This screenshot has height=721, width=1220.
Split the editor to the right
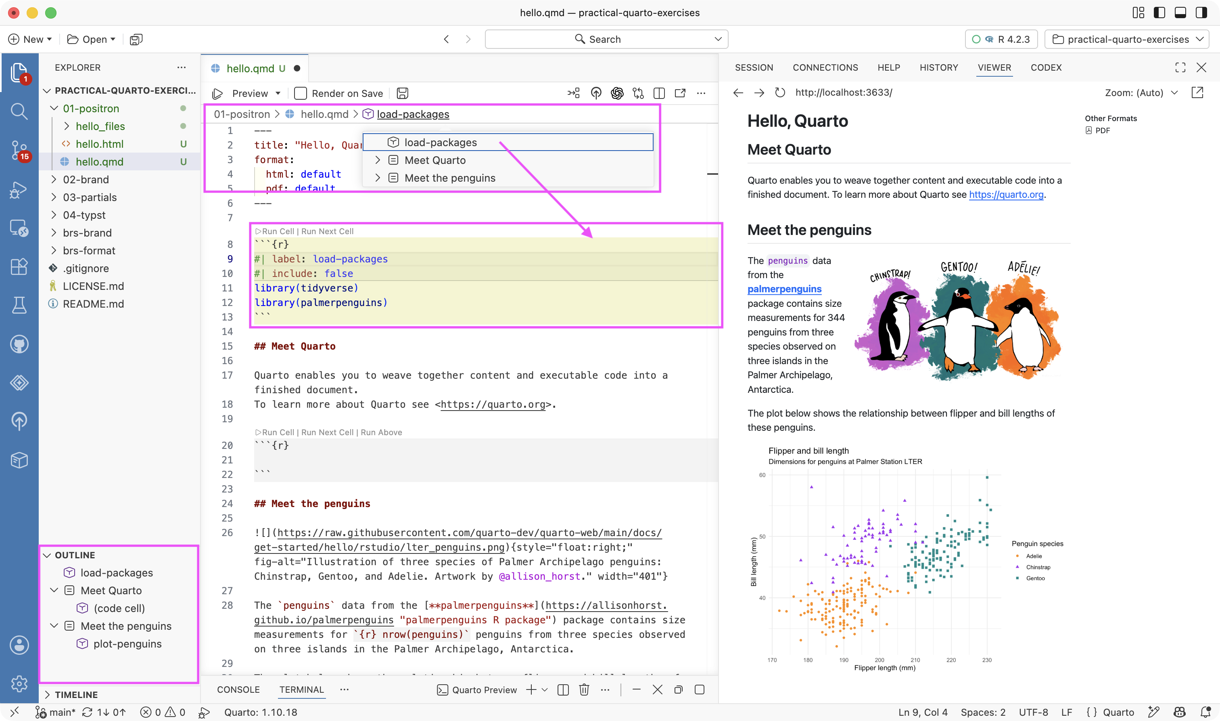coord(659,93)
